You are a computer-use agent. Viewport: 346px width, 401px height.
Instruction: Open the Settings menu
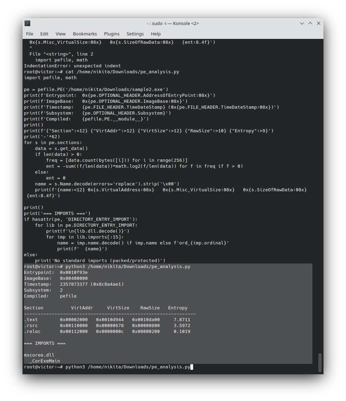135,34
